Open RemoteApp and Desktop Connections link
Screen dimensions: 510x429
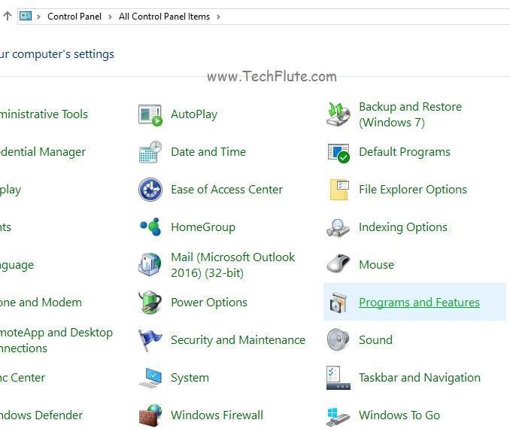(x=56, y=340)
